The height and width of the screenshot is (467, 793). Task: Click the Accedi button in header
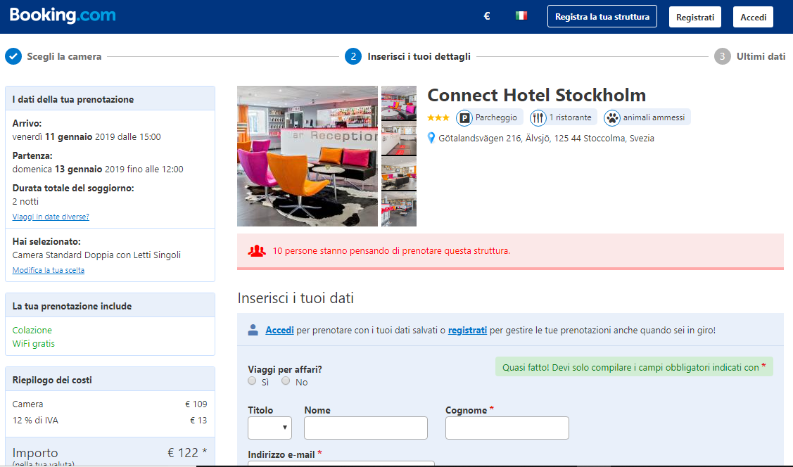tap(753, 17)
